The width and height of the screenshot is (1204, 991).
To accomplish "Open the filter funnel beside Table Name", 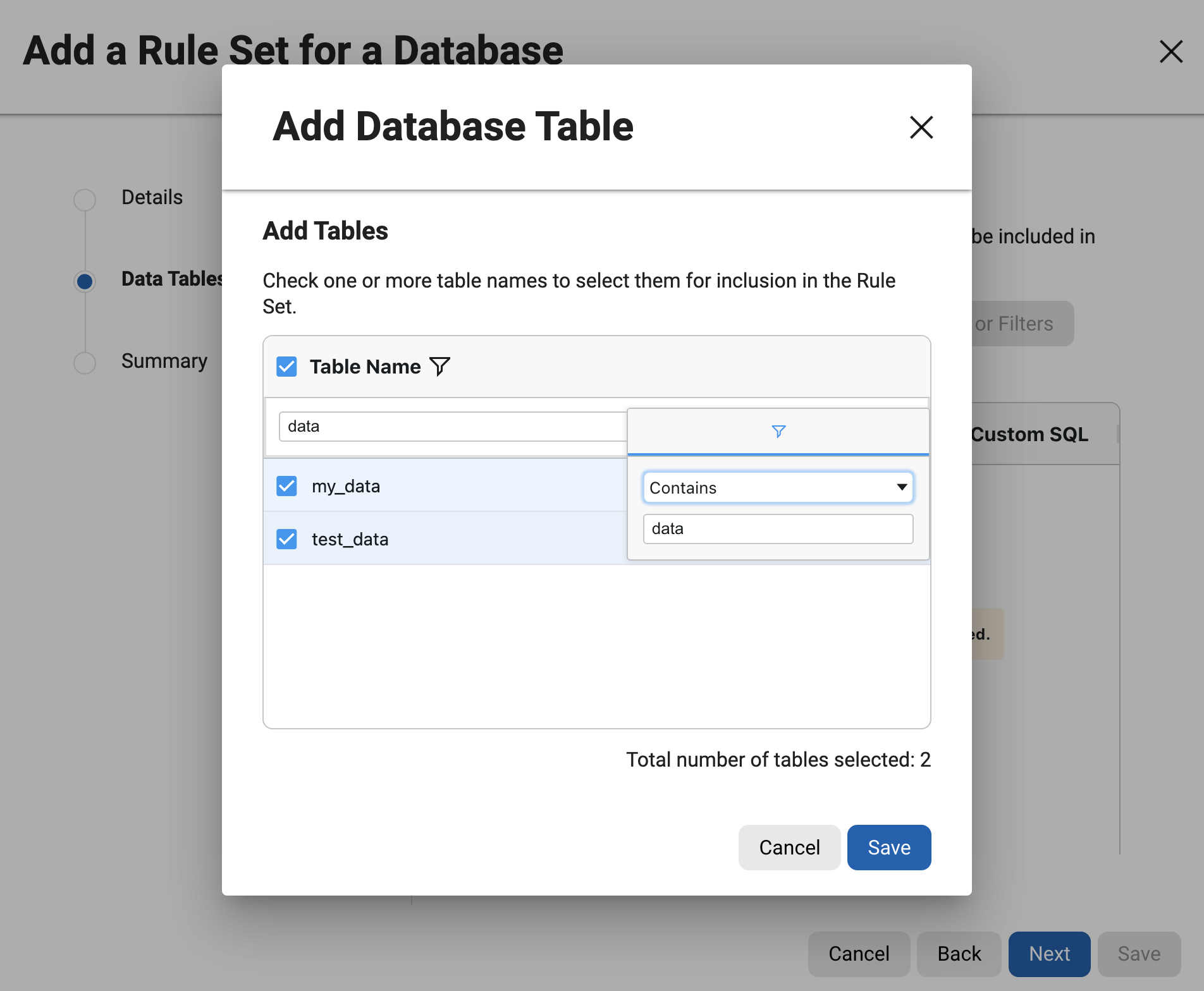I will (x=439, y=367).
